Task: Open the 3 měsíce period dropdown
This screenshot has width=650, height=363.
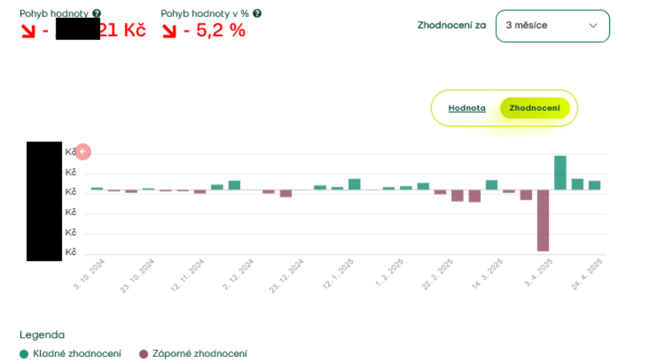Action: (x=552, y=25)
